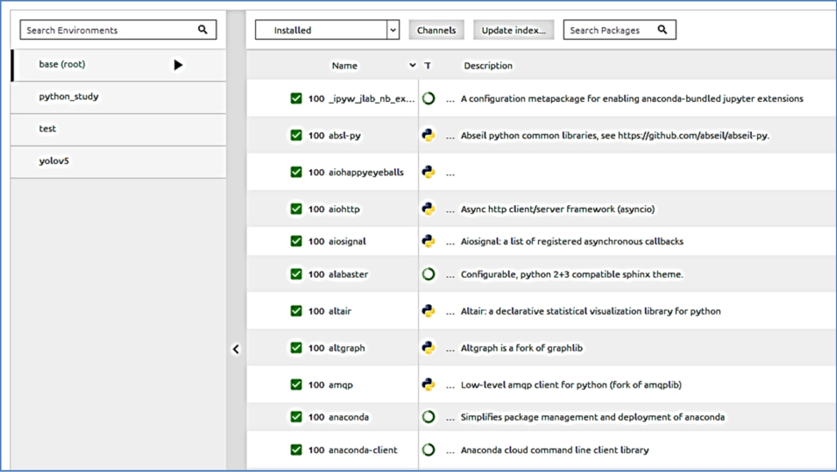Toggle the amqp package checkbox
The width and height of the screenshot is (837, 472).
click(296, 384)
